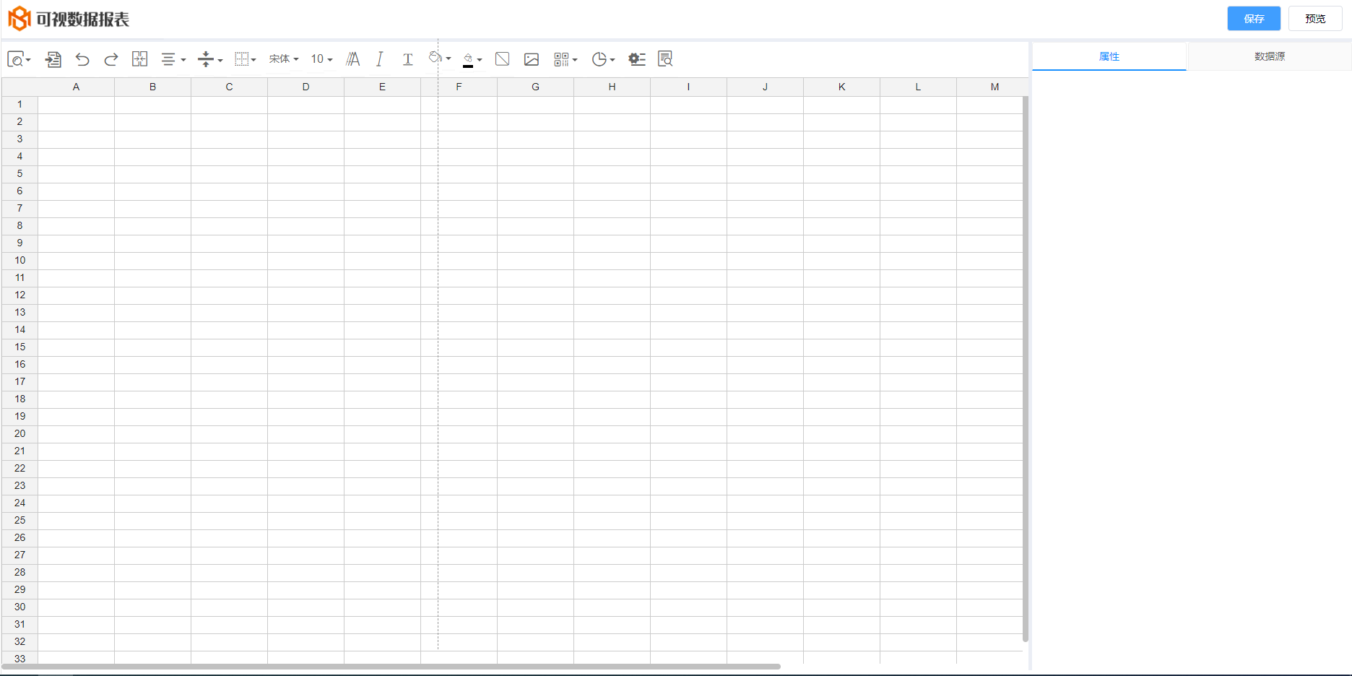
Task: Select column G header
Action: point(535,87)
